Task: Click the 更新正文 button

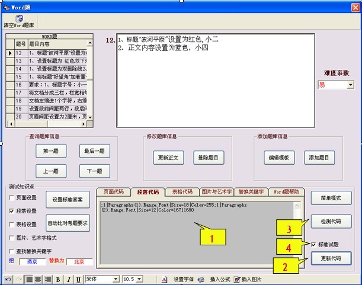Action: [x=168, y=158]
